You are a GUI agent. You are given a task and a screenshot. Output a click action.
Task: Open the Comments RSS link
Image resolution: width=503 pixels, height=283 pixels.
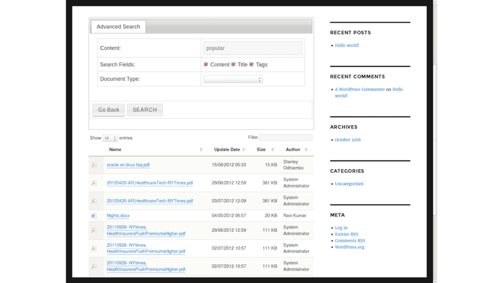coord(350,240)
